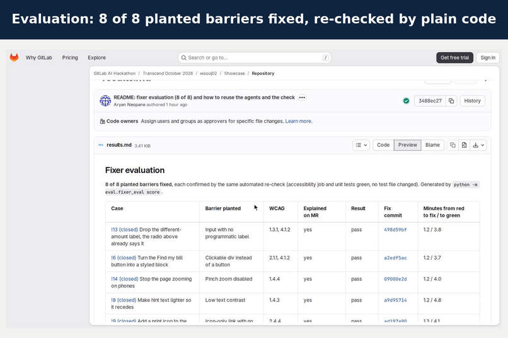The width and height of the screenshot is (508, 338).
Task: Open fix commit a9d95714
Action: (x=395, y=300)
